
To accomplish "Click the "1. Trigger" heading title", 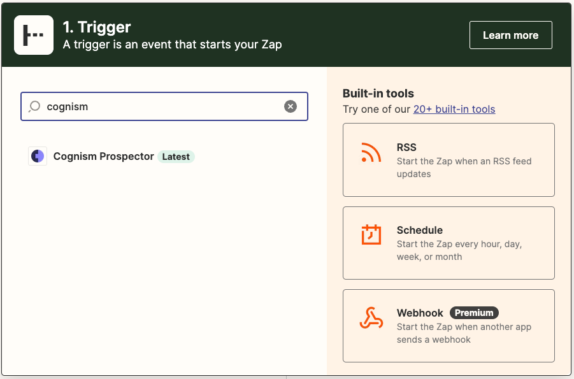I will point(97,27).
